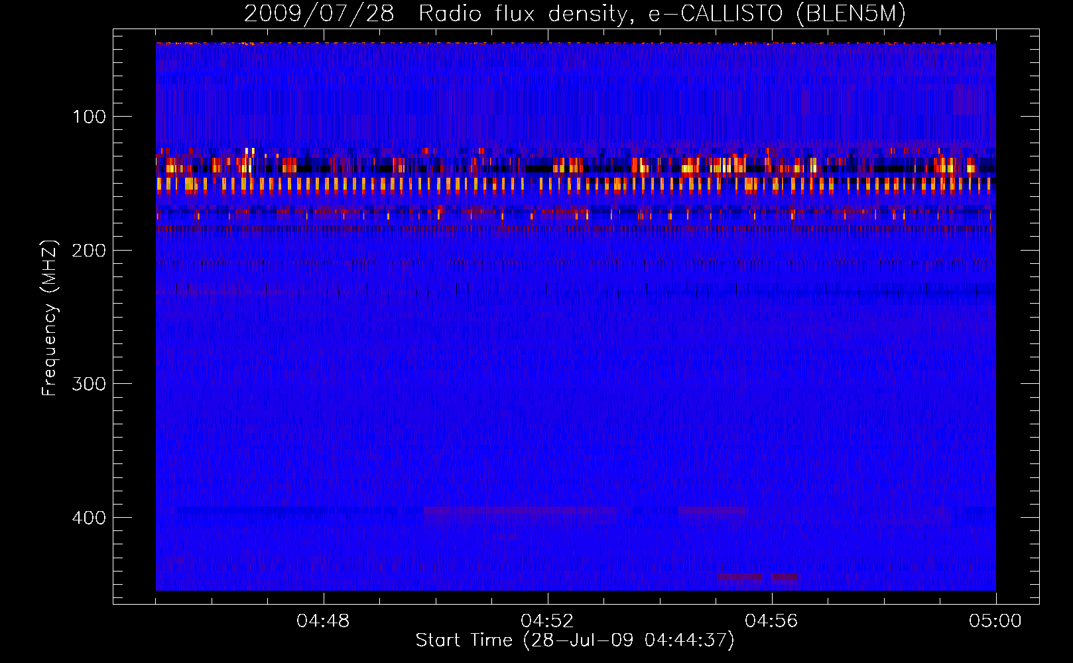Click the 400 frequency tick label
Image resolution: width=1073 pixels, height=663 pixels.
tap(89, 518)
